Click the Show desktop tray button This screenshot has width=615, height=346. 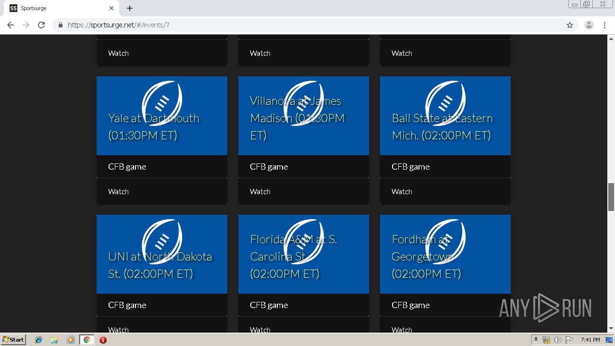click(610, 340)
